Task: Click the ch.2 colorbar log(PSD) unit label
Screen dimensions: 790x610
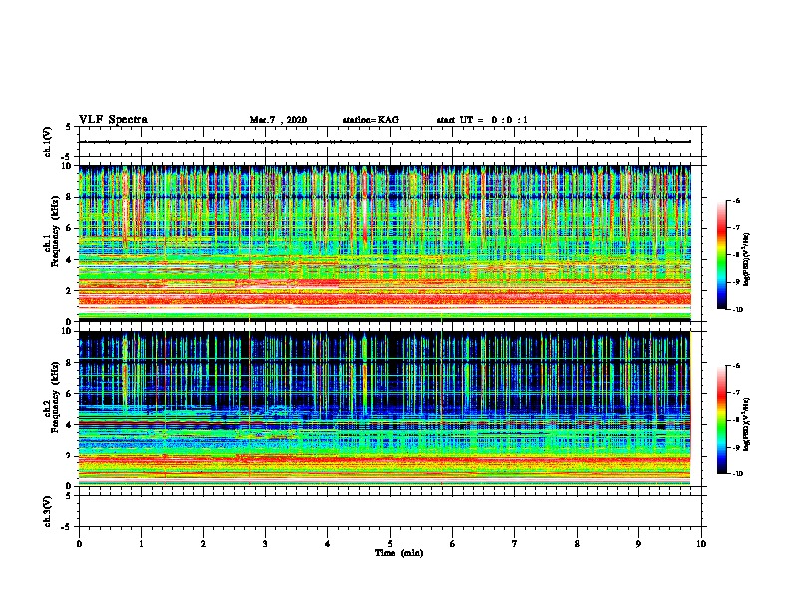Action: (746, 424)
